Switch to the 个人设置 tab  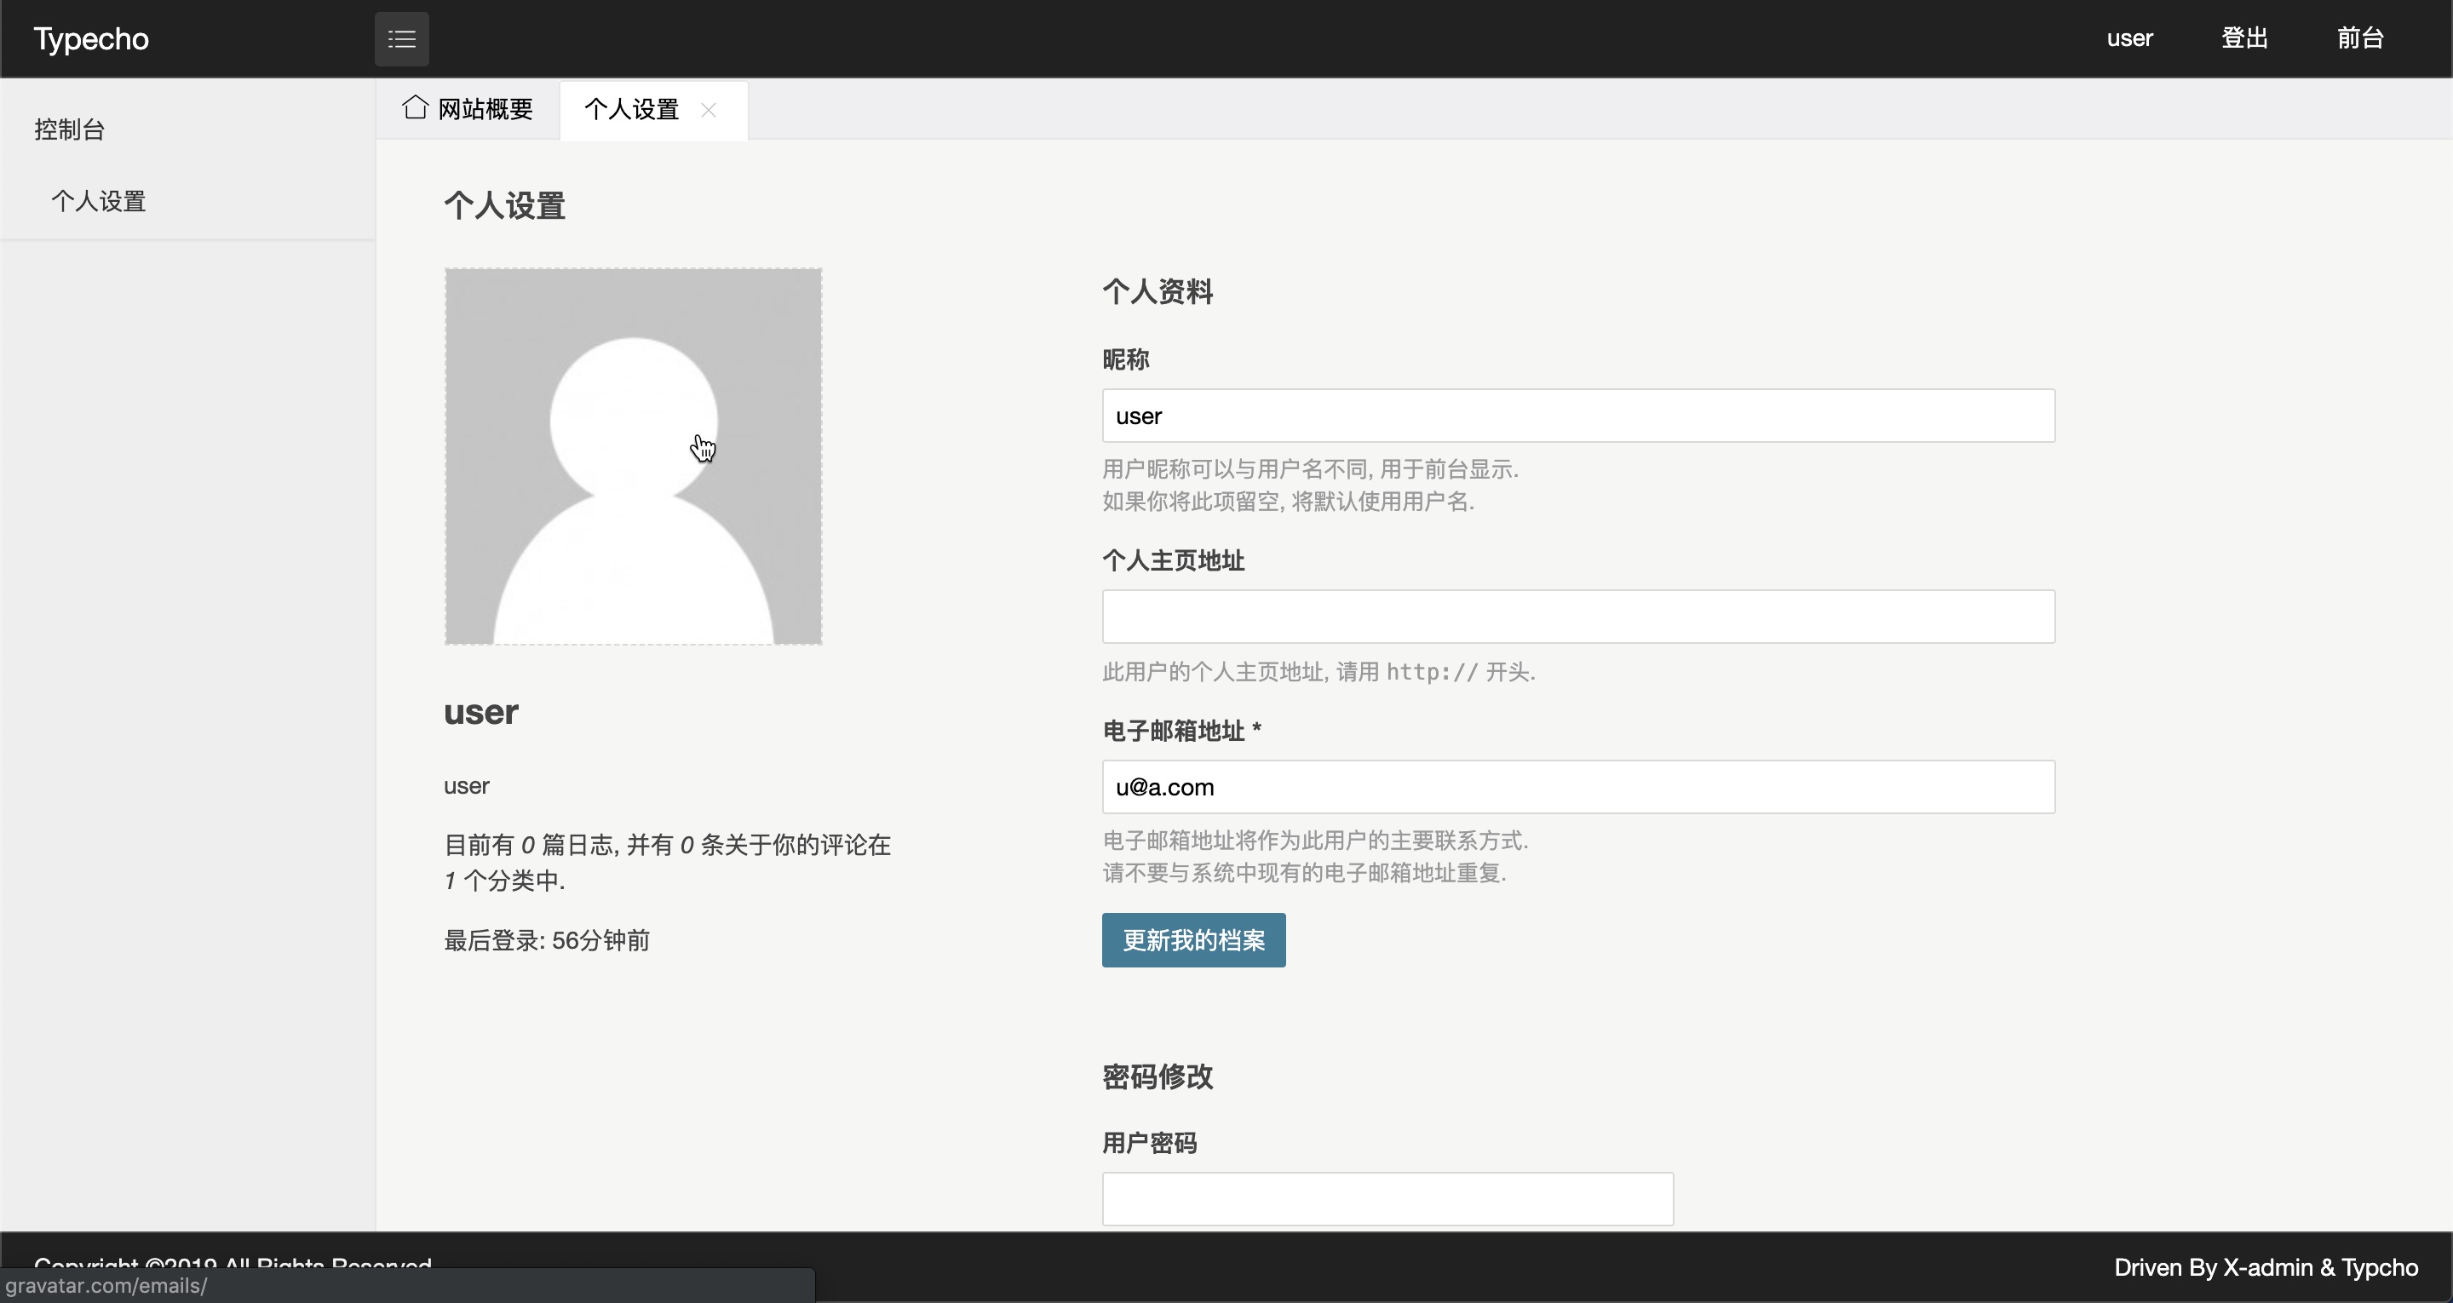click(x=630, y=110)
